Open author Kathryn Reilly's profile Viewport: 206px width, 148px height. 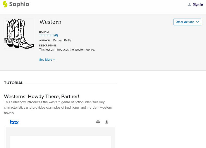coord(62,40)
